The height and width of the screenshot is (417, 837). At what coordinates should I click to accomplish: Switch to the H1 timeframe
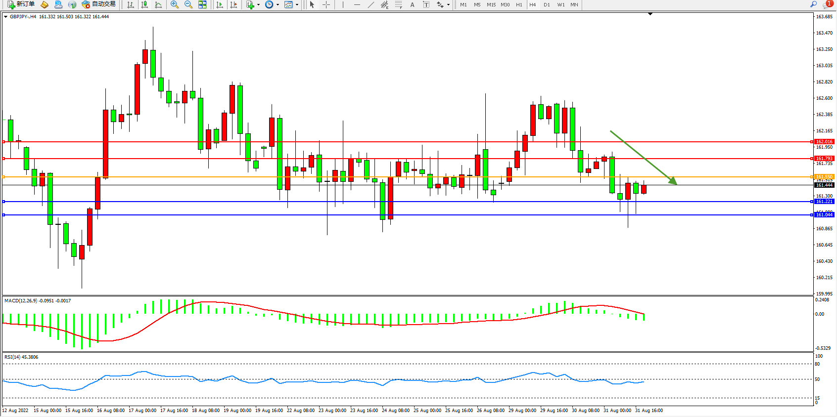point(519,4)
